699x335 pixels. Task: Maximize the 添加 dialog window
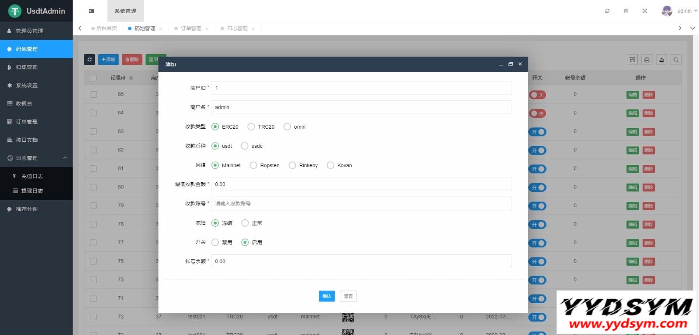(511, 64)
